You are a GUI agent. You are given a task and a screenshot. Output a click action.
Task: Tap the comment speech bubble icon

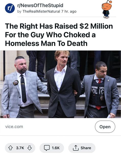(47, 148)
